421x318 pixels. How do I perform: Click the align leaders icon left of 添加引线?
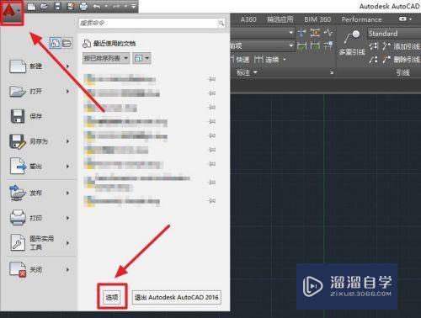click(374, 46)
